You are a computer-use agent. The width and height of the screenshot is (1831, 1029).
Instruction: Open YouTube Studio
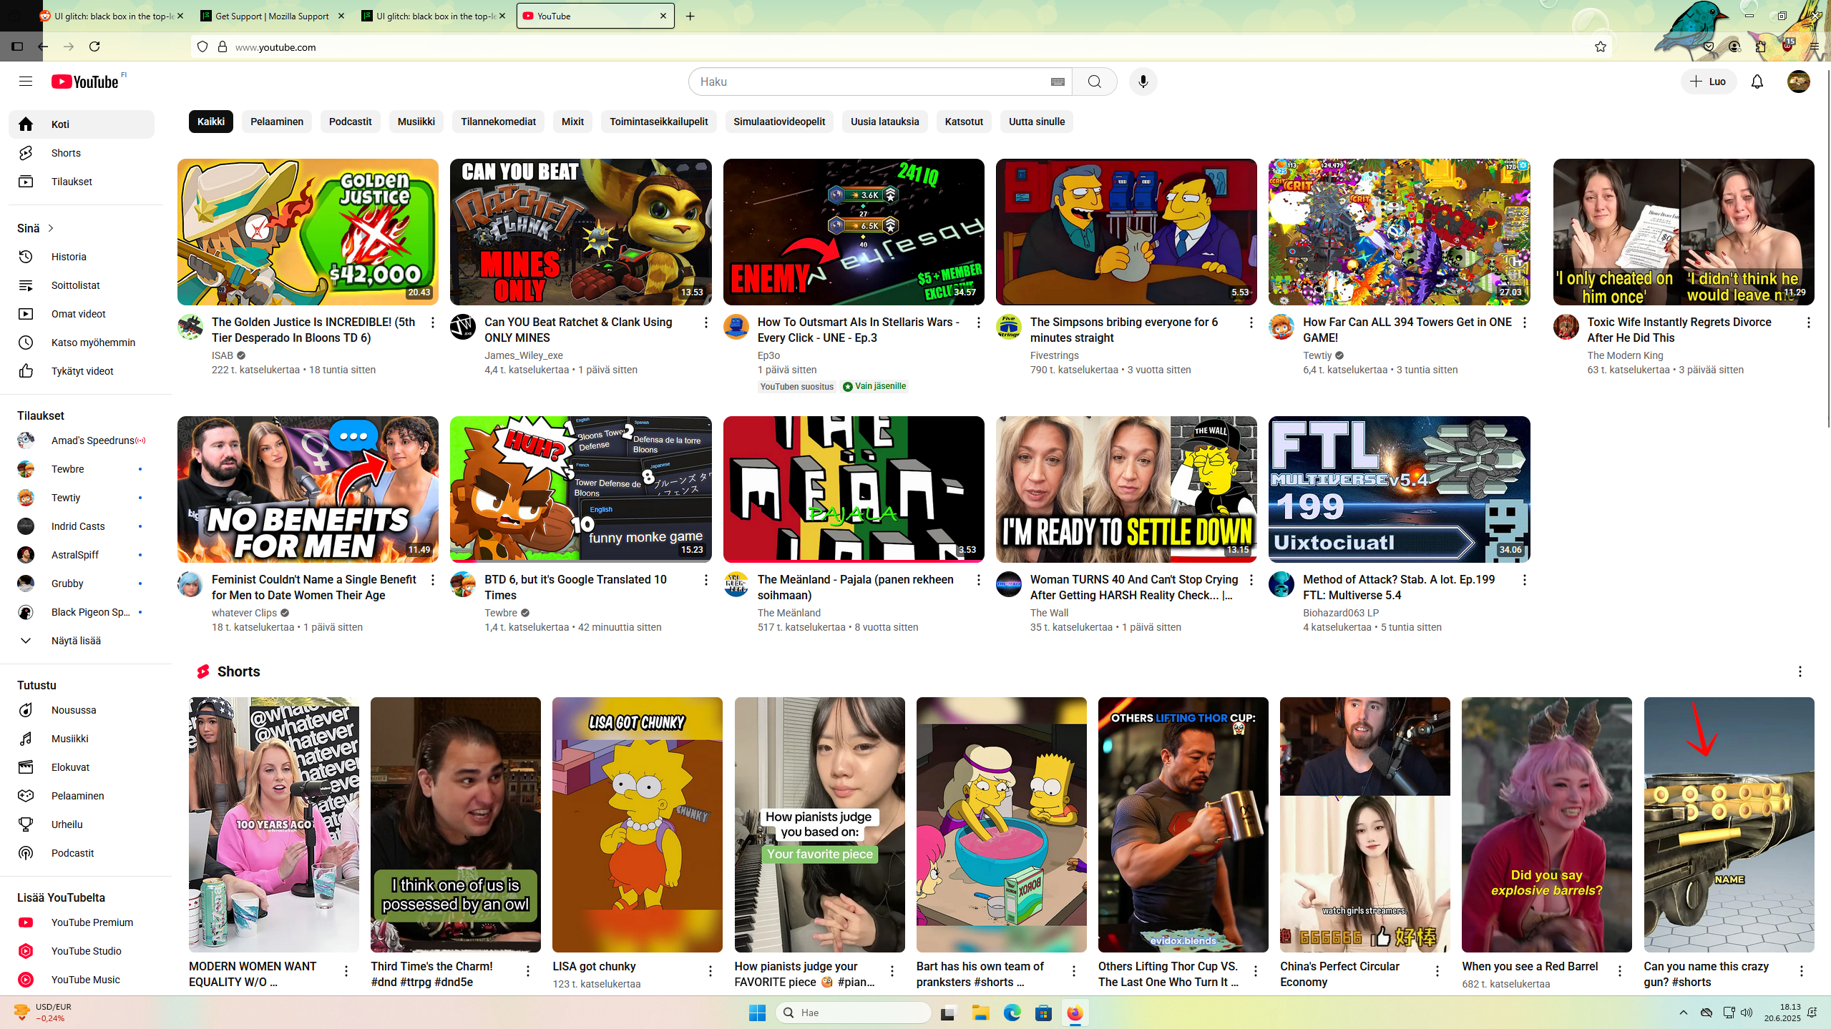pyautogui.click(x=82, y=951)
